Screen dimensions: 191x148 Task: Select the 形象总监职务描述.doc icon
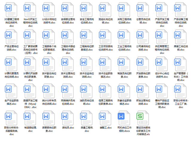[x=124, y=91]
